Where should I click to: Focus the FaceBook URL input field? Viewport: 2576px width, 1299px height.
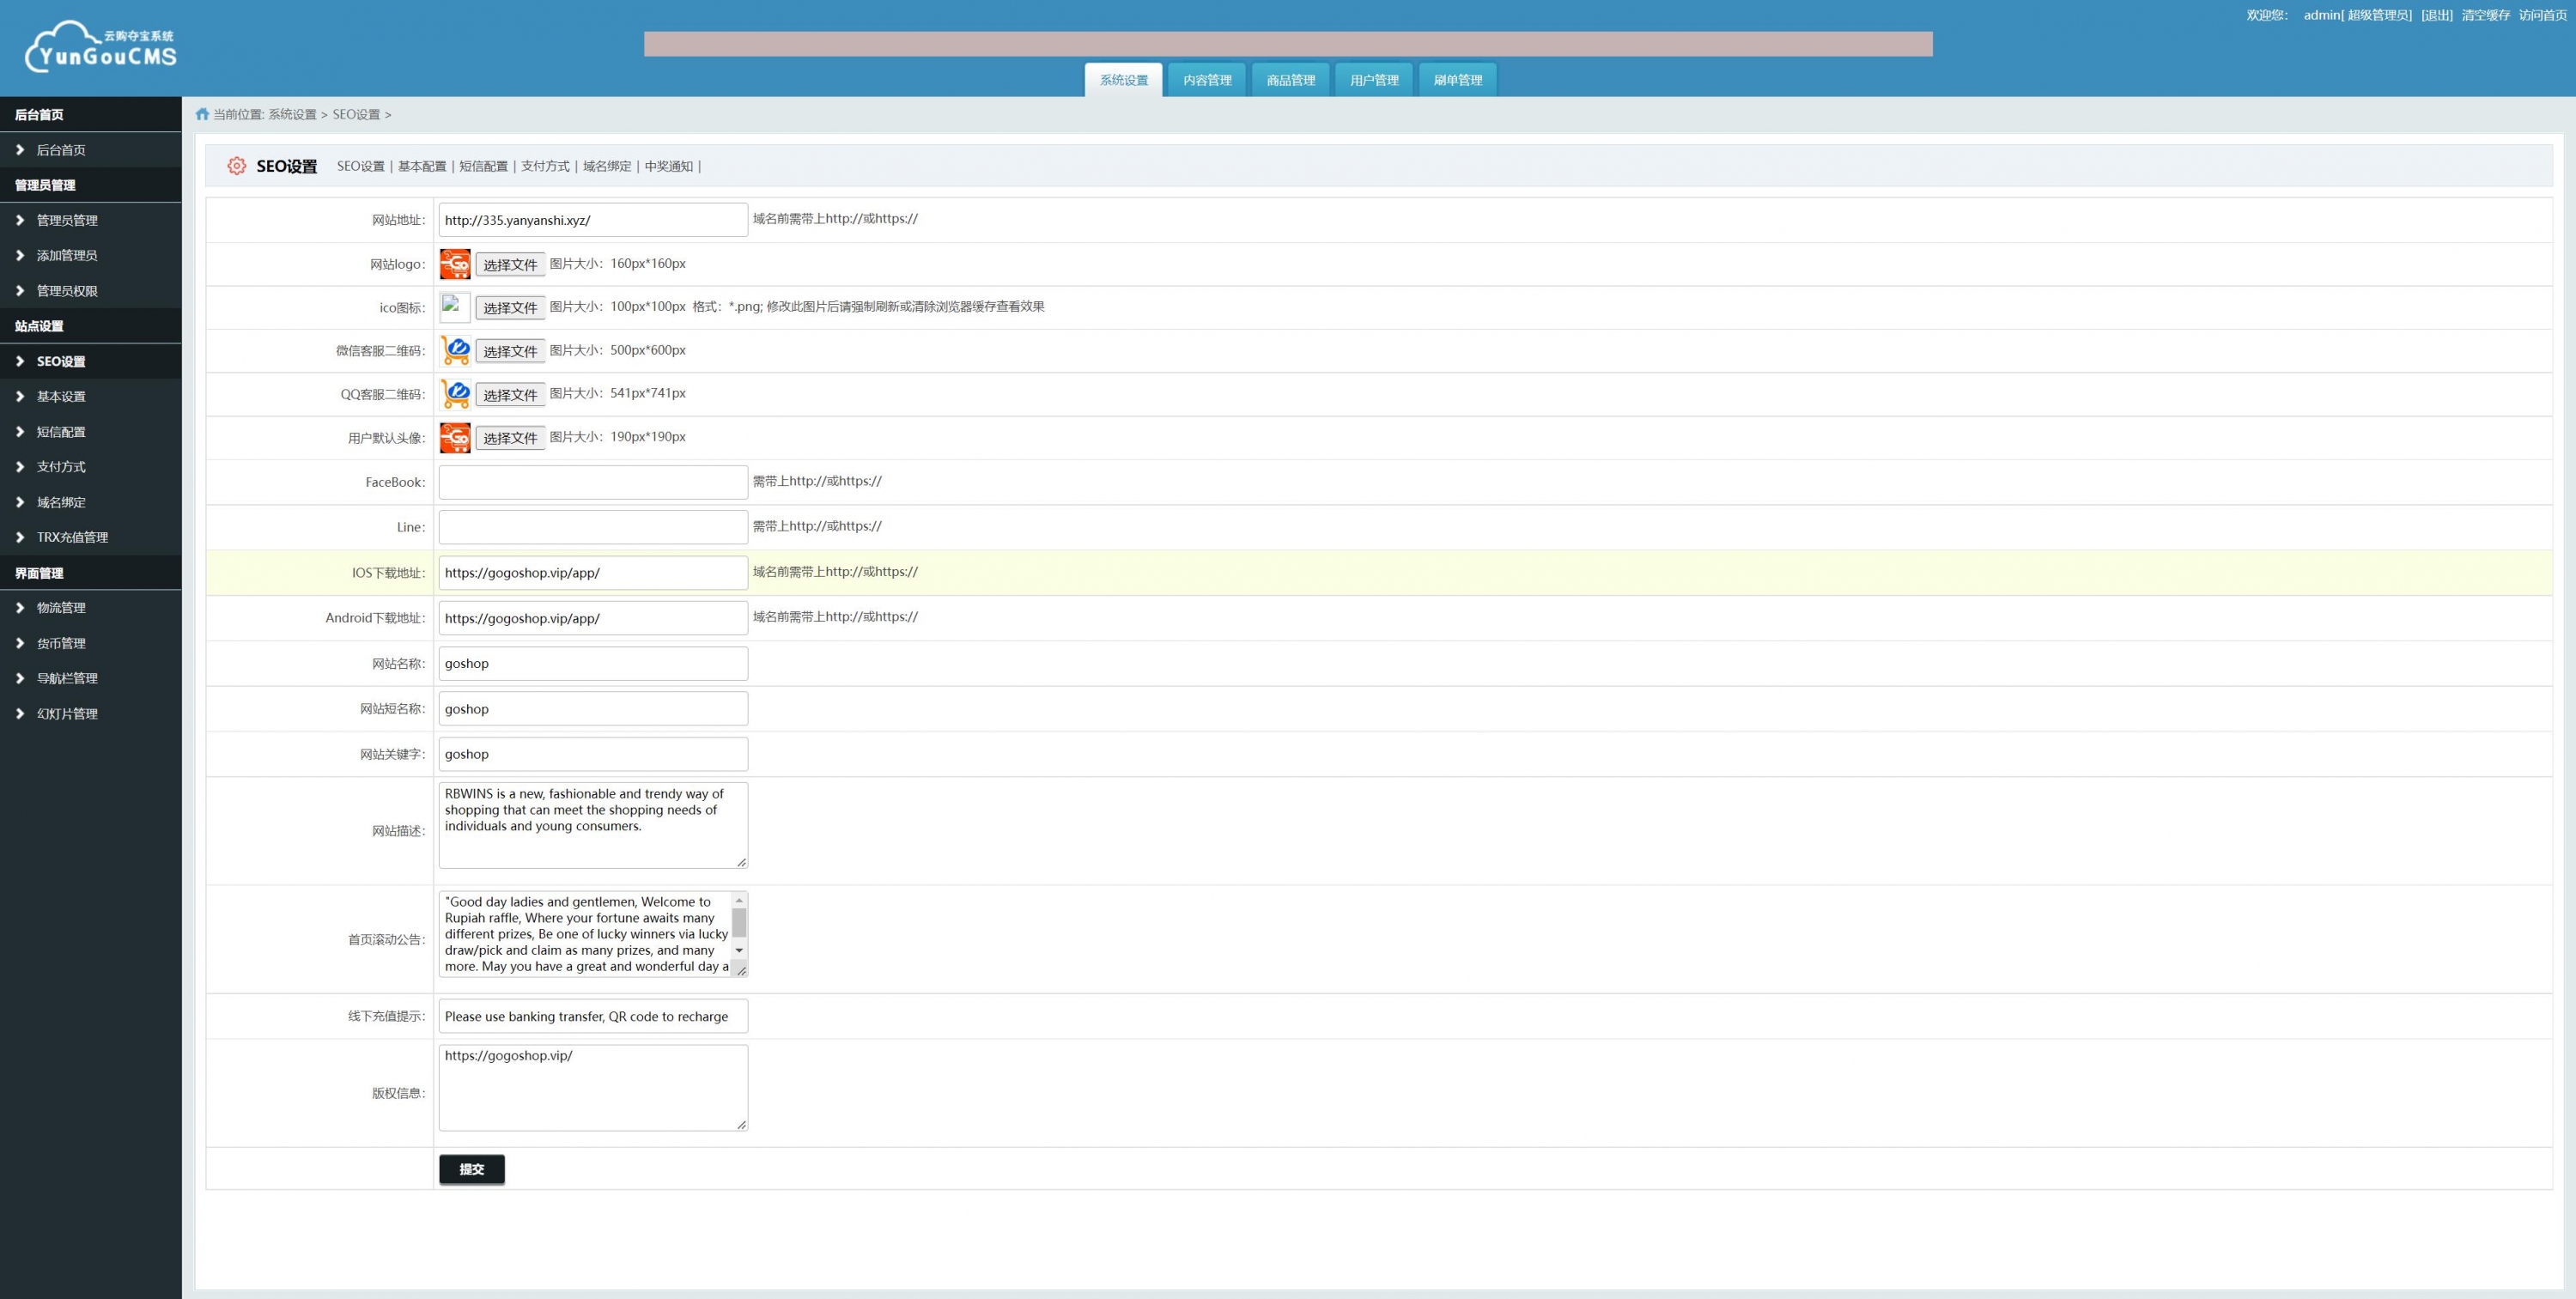(593, 482)
